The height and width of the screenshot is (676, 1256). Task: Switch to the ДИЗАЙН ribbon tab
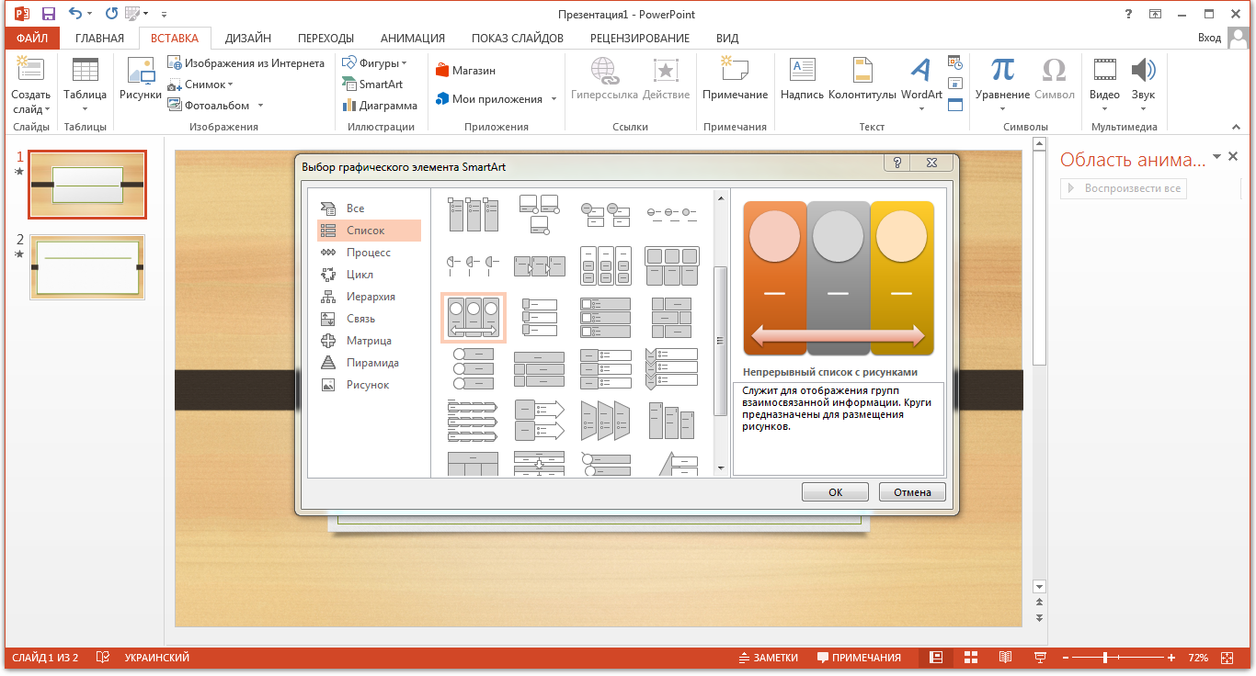click(247, 39)
